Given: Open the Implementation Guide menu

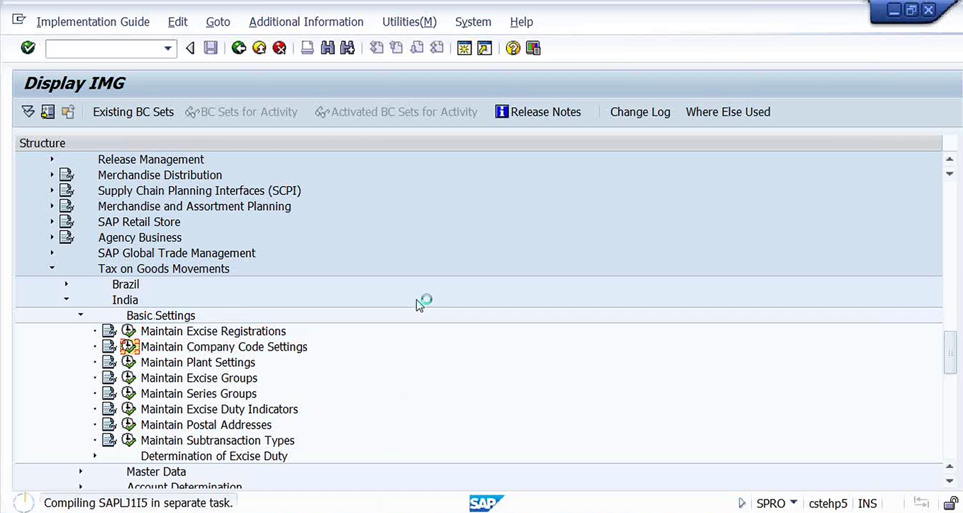Looking at the screenshot, I should click(93, 22).
